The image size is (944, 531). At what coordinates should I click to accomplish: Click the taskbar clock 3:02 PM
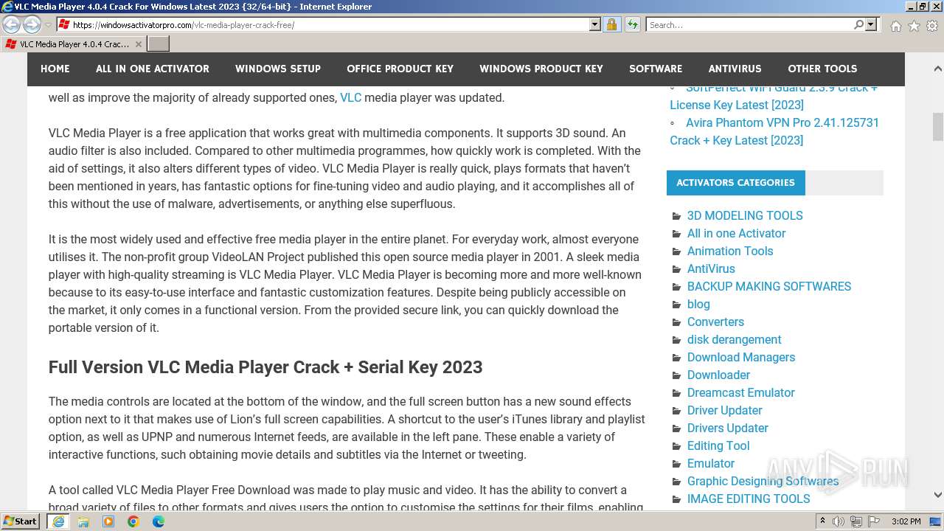906,521
